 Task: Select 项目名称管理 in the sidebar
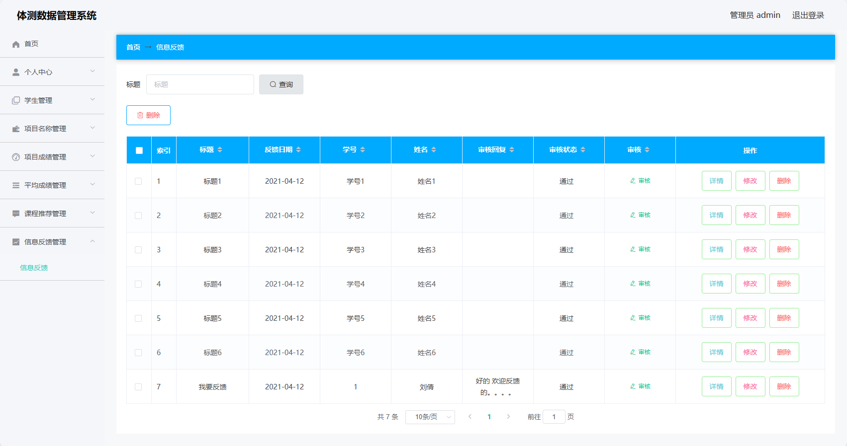coord(45,129)
